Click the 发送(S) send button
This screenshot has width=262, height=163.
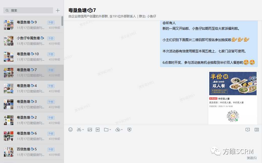click(251, 158)
